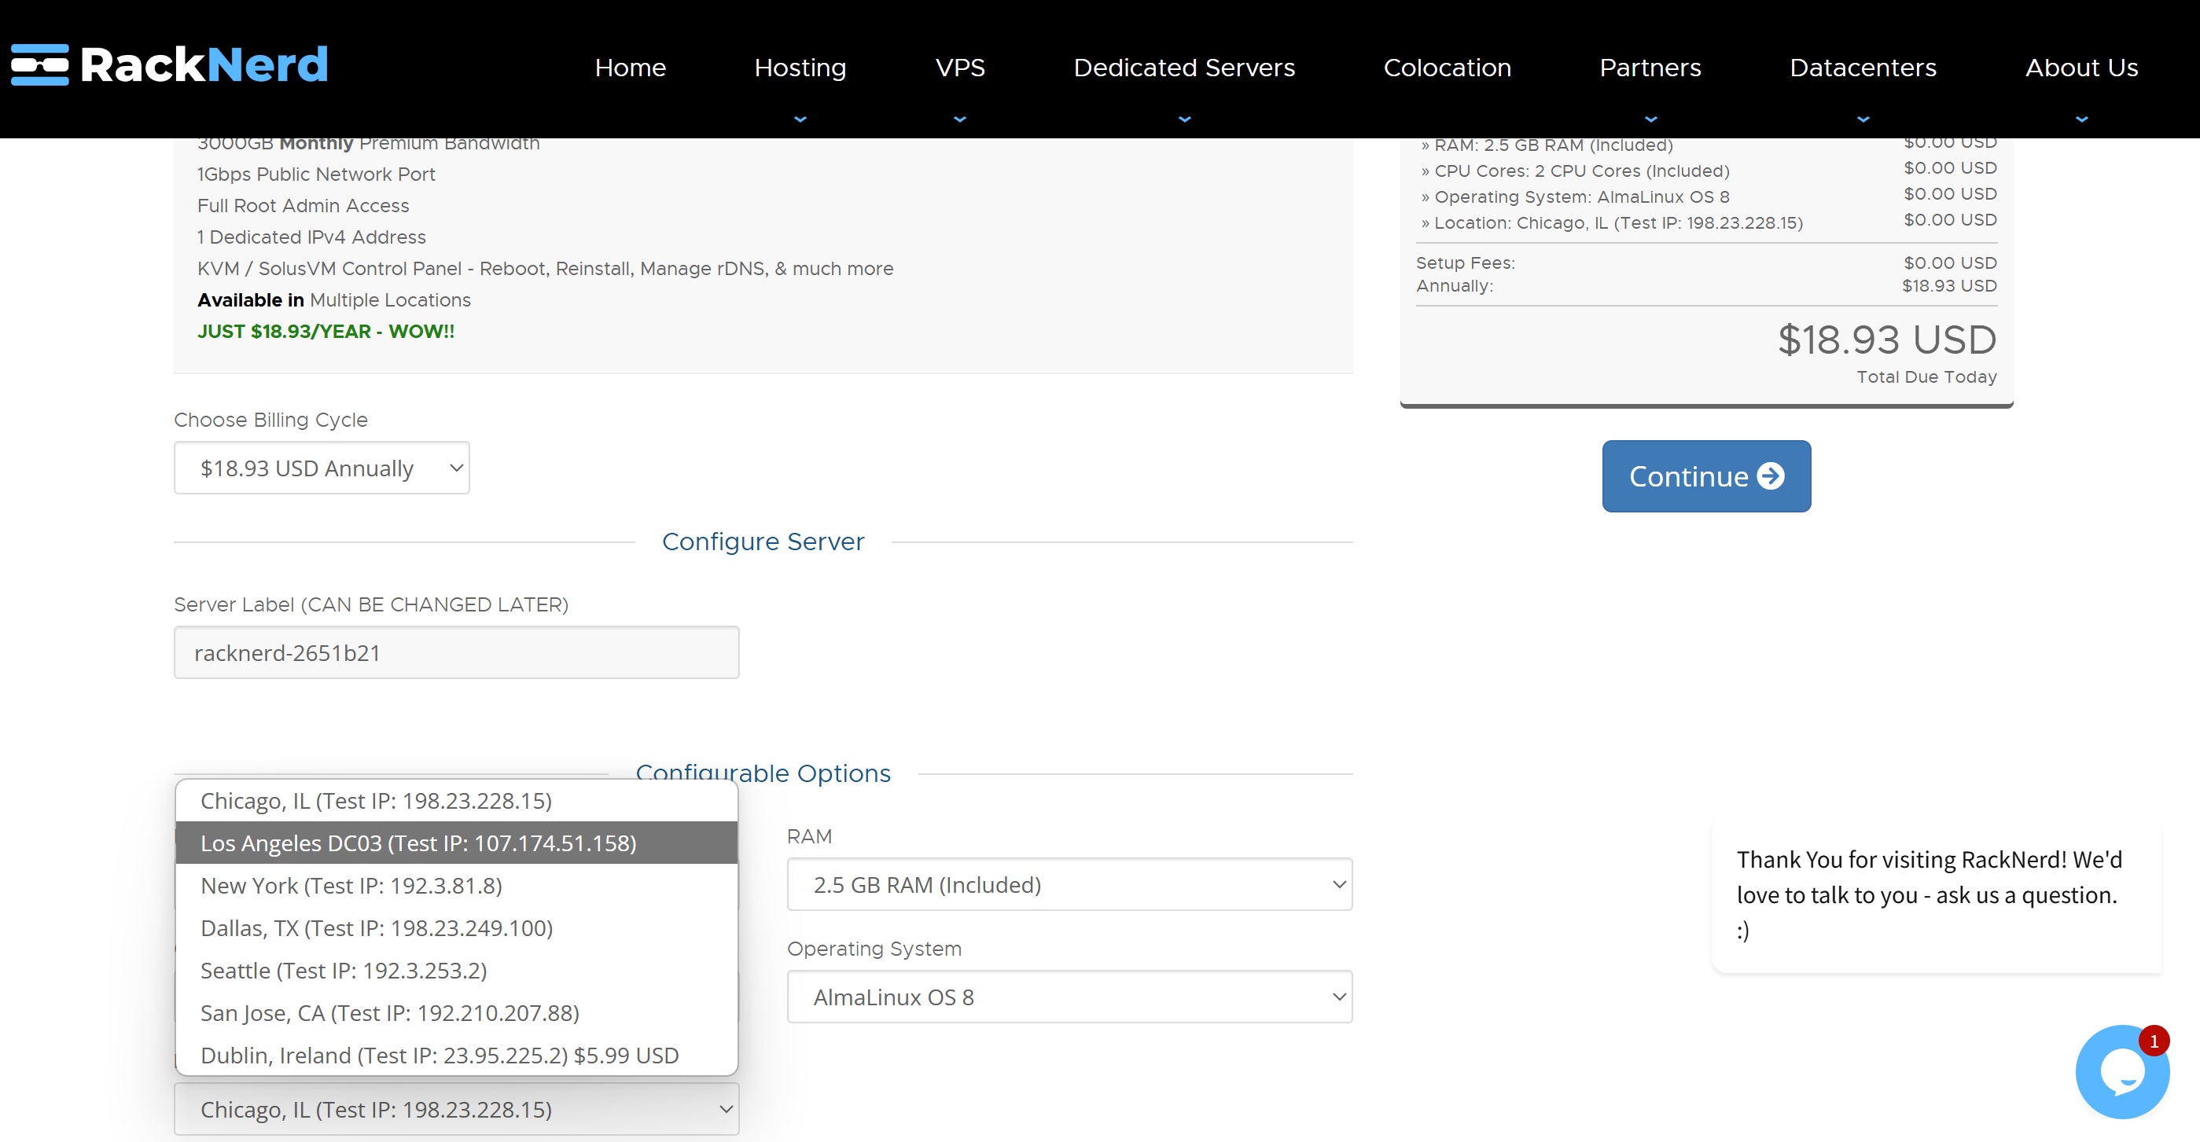
Task: Open the live chat bubble icon
Action: click(x=2121, y=1071)
